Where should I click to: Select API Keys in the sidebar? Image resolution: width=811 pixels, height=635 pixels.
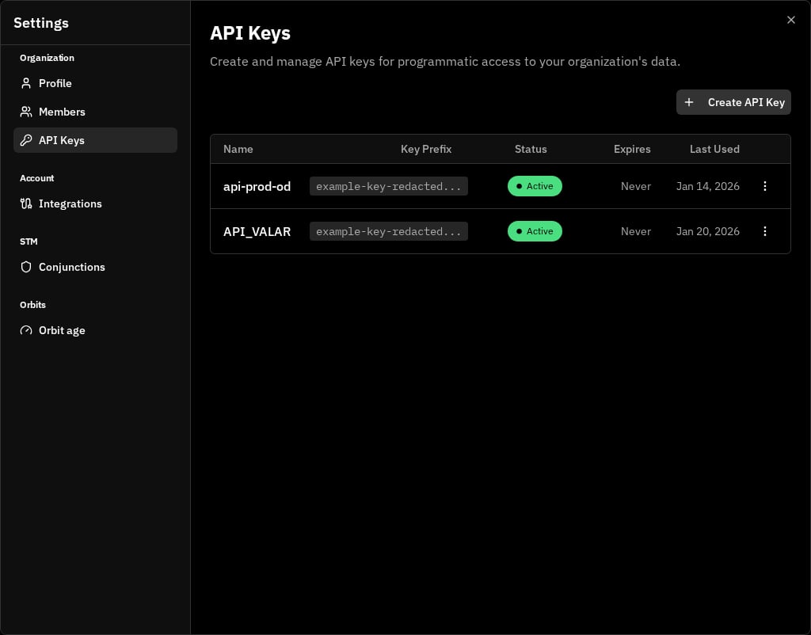coord(95,140)
